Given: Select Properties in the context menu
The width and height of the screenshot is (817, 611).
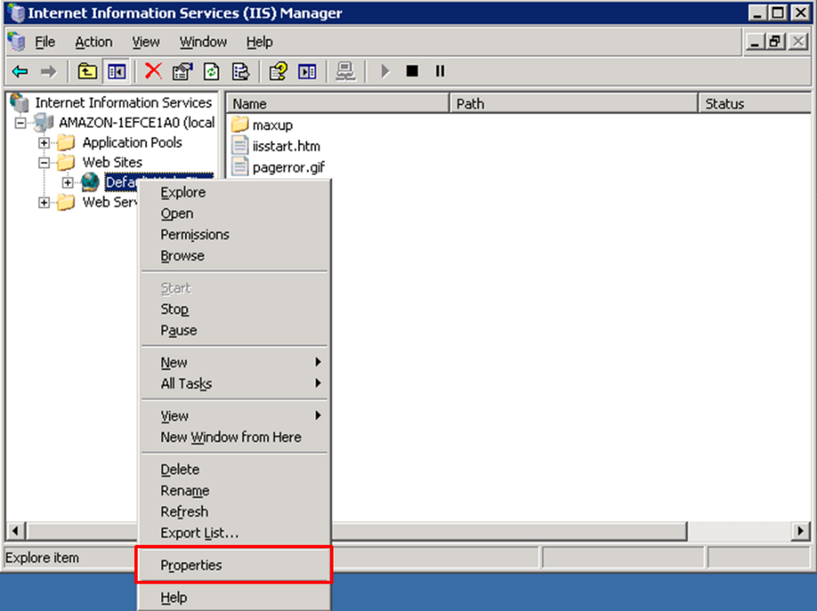Looking at the screenshot, I should pos(235,565).
